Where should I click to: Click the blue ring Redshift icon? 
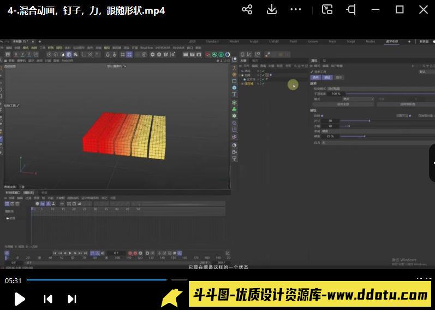tap(228, 55)
